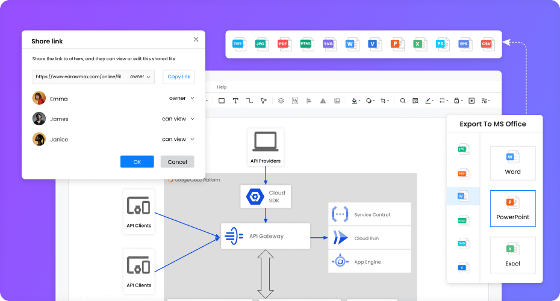Open the lock padlock dropdown
Image resolution: width=560 pixels, height=301 pixels.
458,101
